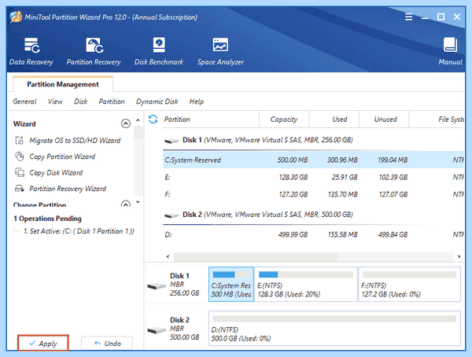Apply the pending operations
Image resolution: width=472 pixels, height=357 pixels.
point(43,343)
